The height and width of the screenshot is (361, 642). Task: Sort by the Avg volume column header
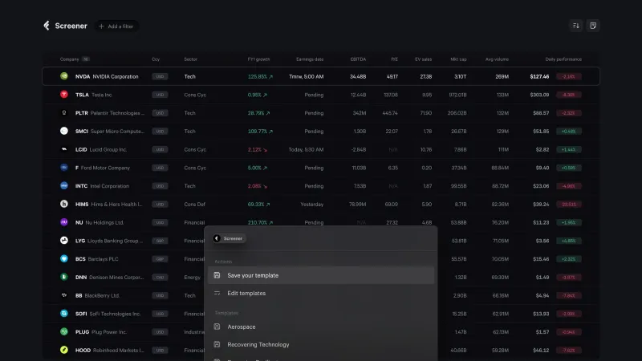tap(497, 59)
